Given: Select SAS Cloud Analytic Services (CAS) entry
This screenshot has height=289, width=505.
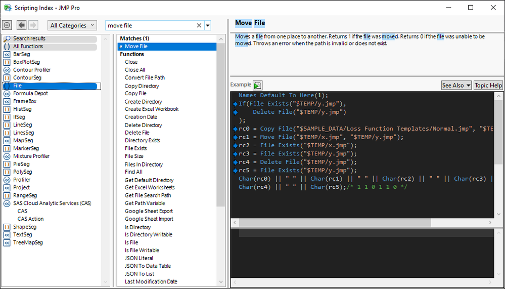Looking at the screenshot, I should [x=52, y=203].
